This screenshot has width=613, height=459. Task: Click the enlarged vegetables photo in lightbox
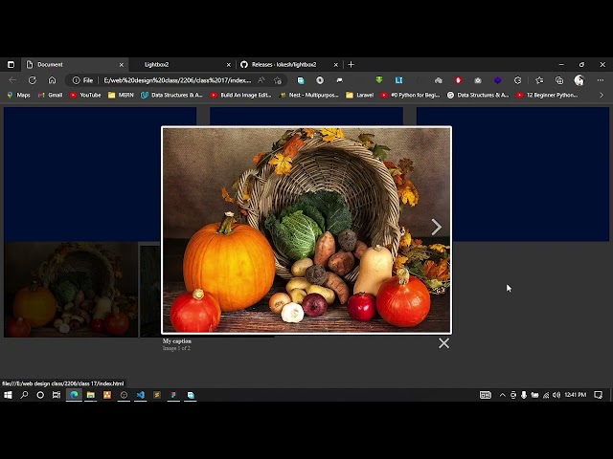tap(306, 229)
